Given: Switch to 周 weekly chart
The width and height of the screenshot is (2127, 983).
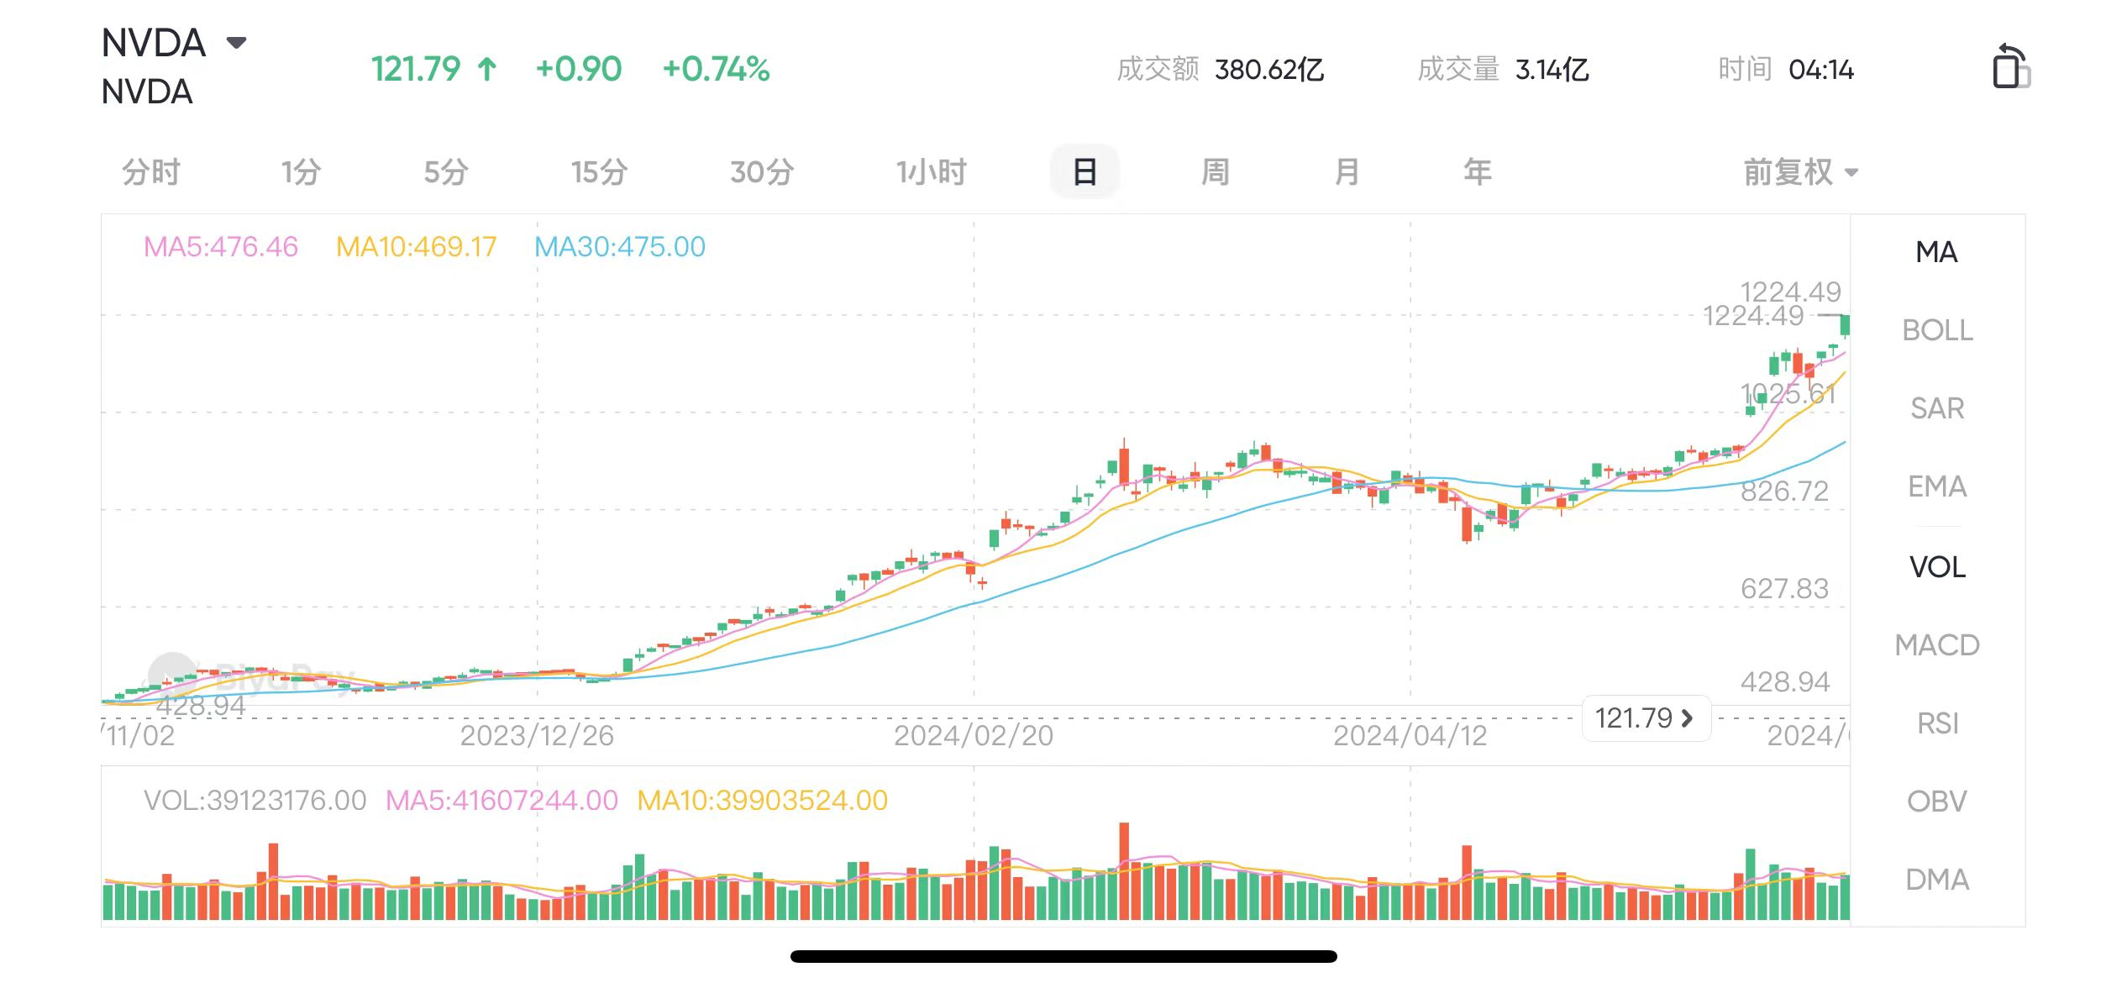Looking at the screenshot, I should coord(1216,172).
